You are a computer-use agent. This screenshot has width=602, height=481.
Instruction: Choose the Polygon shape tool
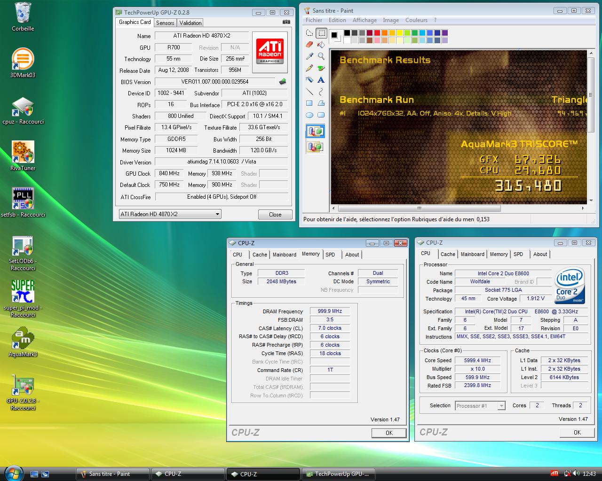[x=321, y=103]
